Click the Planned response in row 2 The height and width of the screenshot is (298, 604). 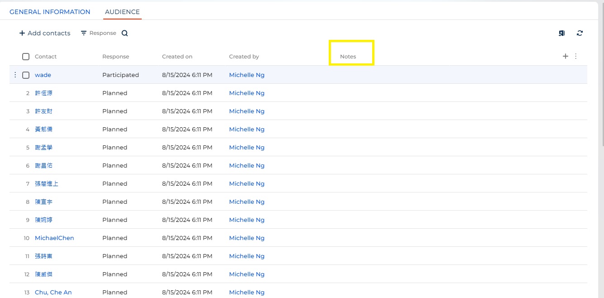(x=115, y=93)
